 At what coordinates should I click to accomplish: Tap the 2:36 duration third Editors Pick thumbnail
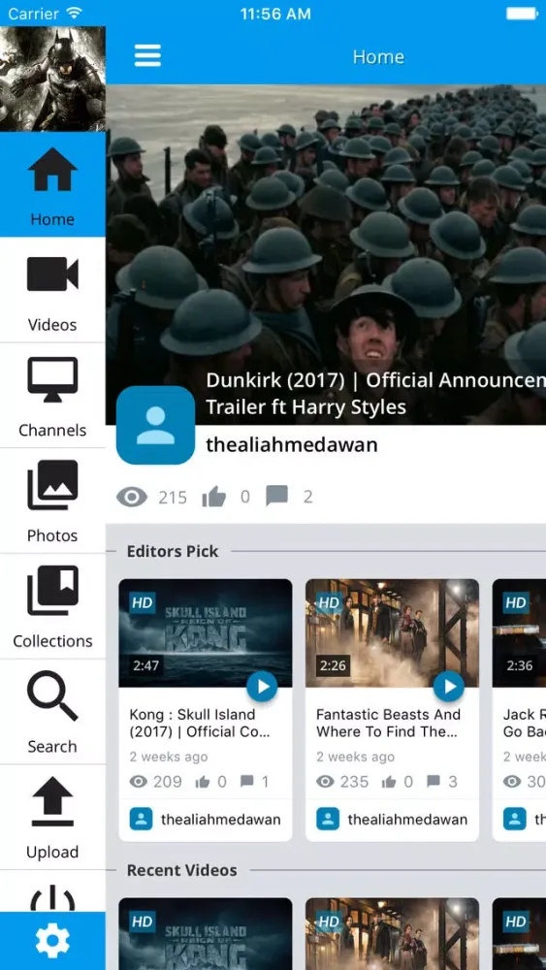pos(520,665)
